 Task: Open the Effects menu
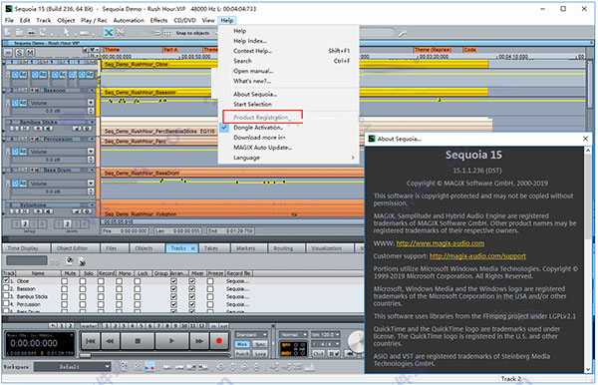coord(158,20)
